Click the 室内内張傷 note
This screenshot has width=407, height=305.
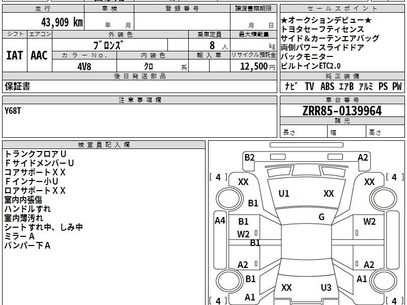pyautogui.click(x=23, y=200)
